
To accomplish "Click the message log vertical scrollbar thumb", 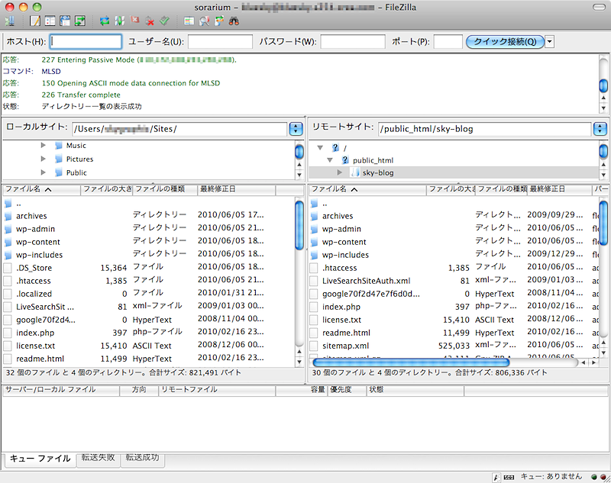I will pos(603,85).
